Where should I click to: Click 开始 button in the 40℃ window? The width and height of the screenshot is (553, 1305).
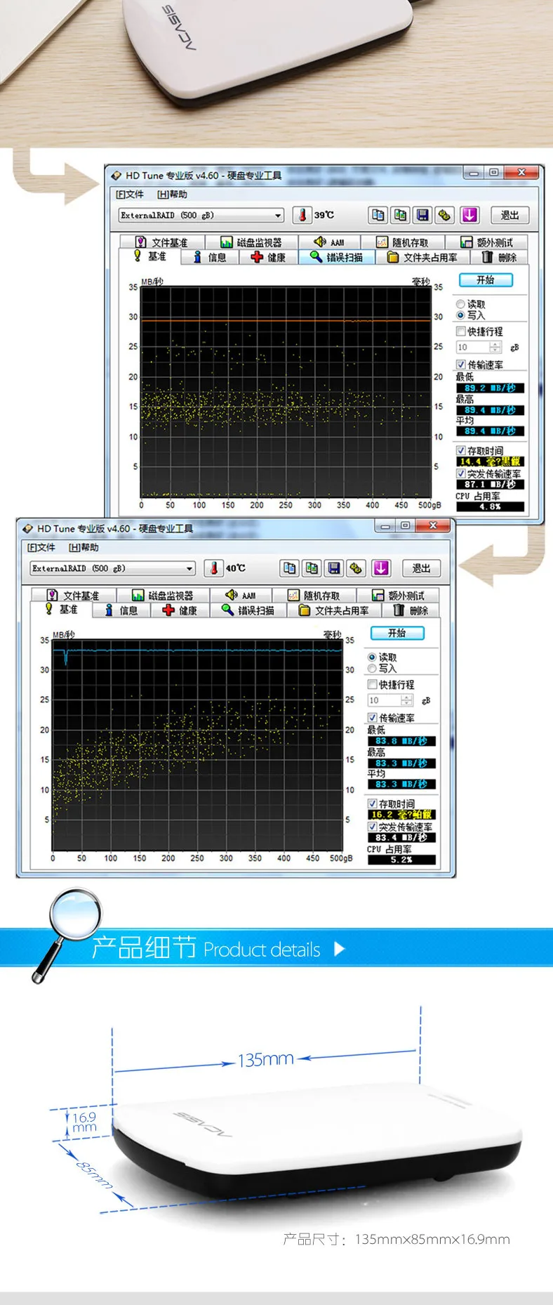click(x=397, y=633)
